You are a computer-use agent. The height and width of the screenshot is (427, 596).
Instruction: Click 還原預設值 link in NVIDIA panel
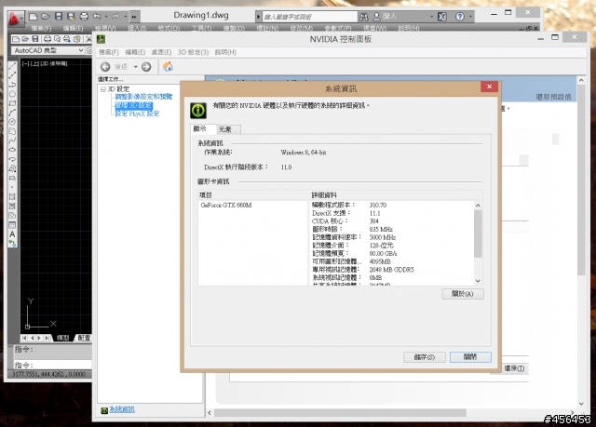(x=553, y=97)
